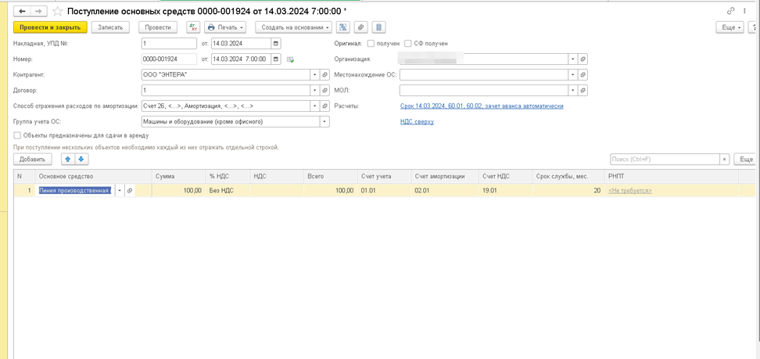
Task: Open the Организация card icon
Action: pos(583,59)
